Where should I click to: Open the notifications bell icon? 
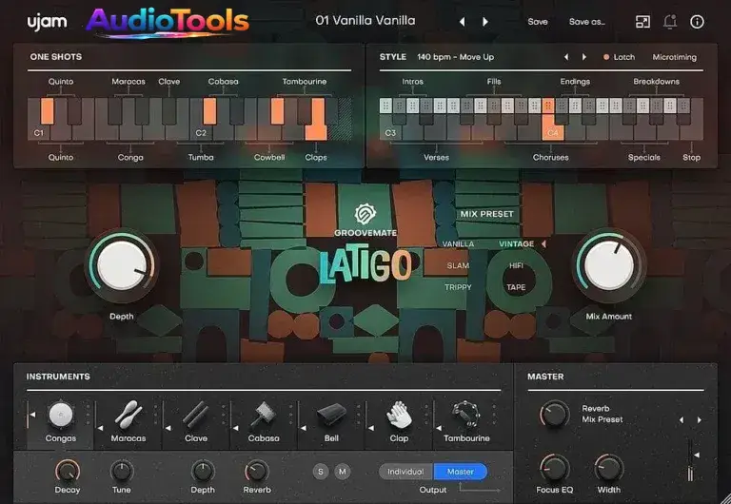670,22
